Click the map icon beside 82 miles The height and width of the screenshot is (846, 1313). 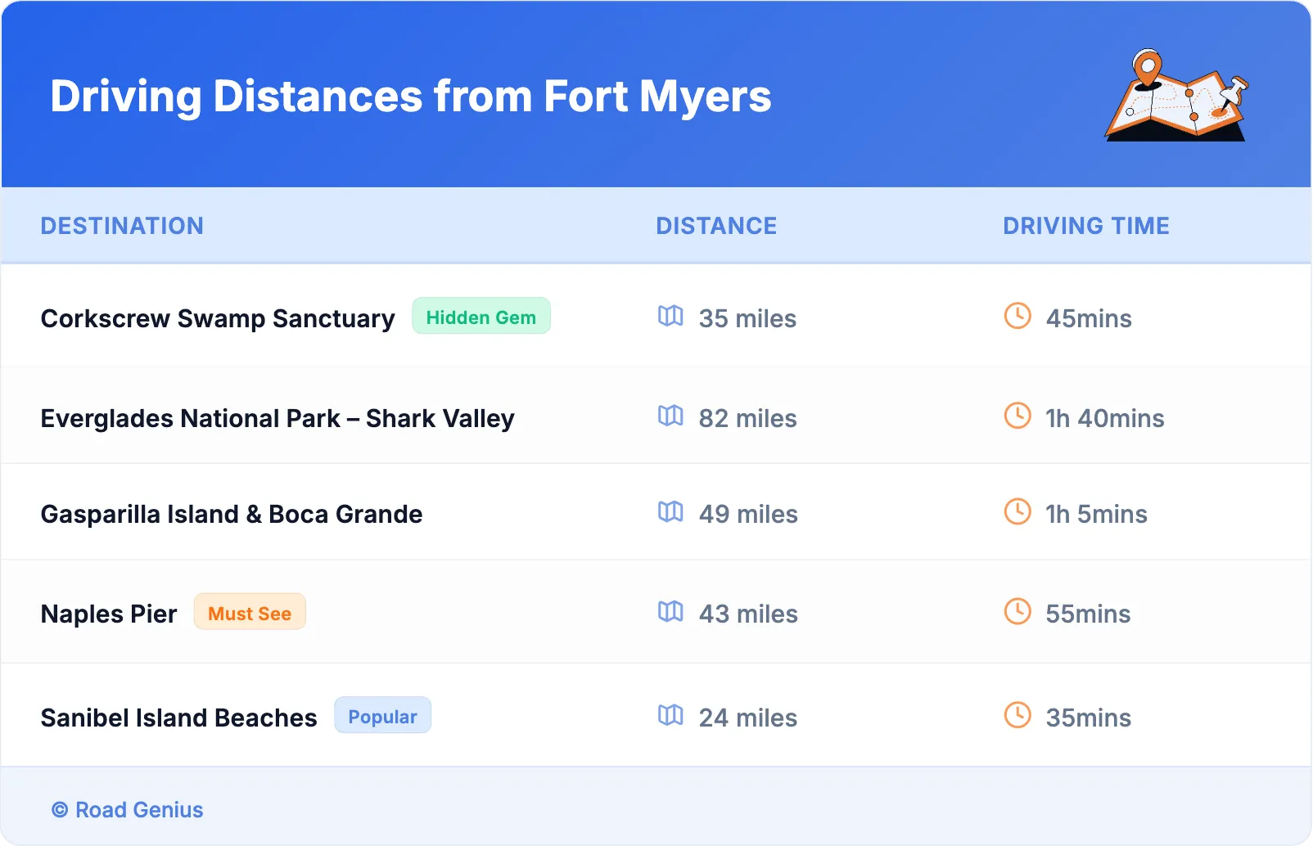670,416
